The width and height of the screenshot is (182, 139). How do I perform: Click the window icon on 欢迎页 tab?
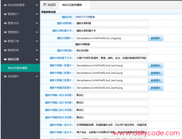point(45,5)
